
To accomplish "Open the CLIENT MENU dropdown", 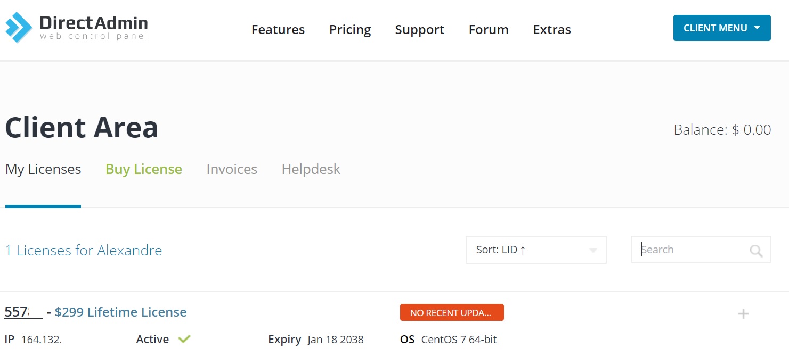I will [721, 28].
